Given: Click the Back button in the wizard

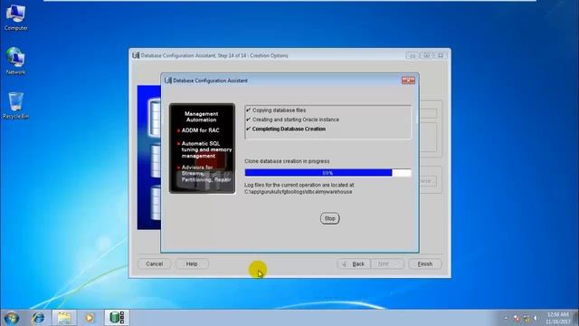Looking at the screenshot, I should [354, 264].
